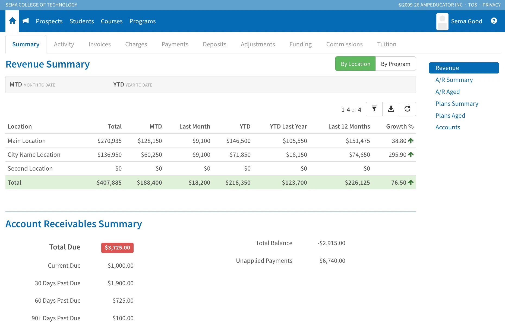Jump to Plans Aged section
Image resolution: width=505 pixels, height=333 pixels.
click(x=450, y=116)
